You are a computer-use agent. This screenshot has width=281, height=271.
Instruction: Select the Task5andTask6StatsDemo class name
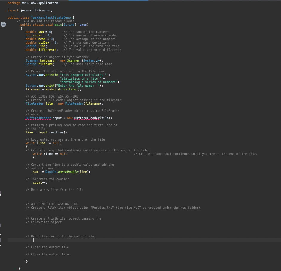pyautogui.click(x=50, y=17)
